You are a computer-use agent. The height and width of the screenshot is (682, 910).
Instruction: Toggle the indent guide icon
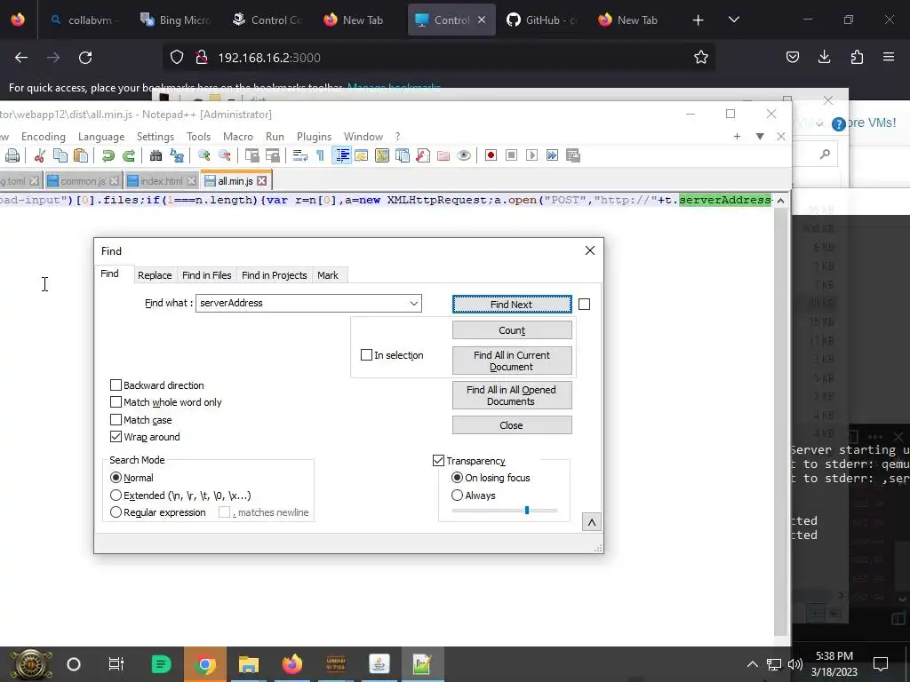coord(342,155)
